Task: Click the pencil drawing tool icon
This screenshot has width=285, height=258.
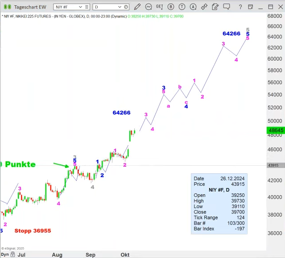Action: point(137,7)
